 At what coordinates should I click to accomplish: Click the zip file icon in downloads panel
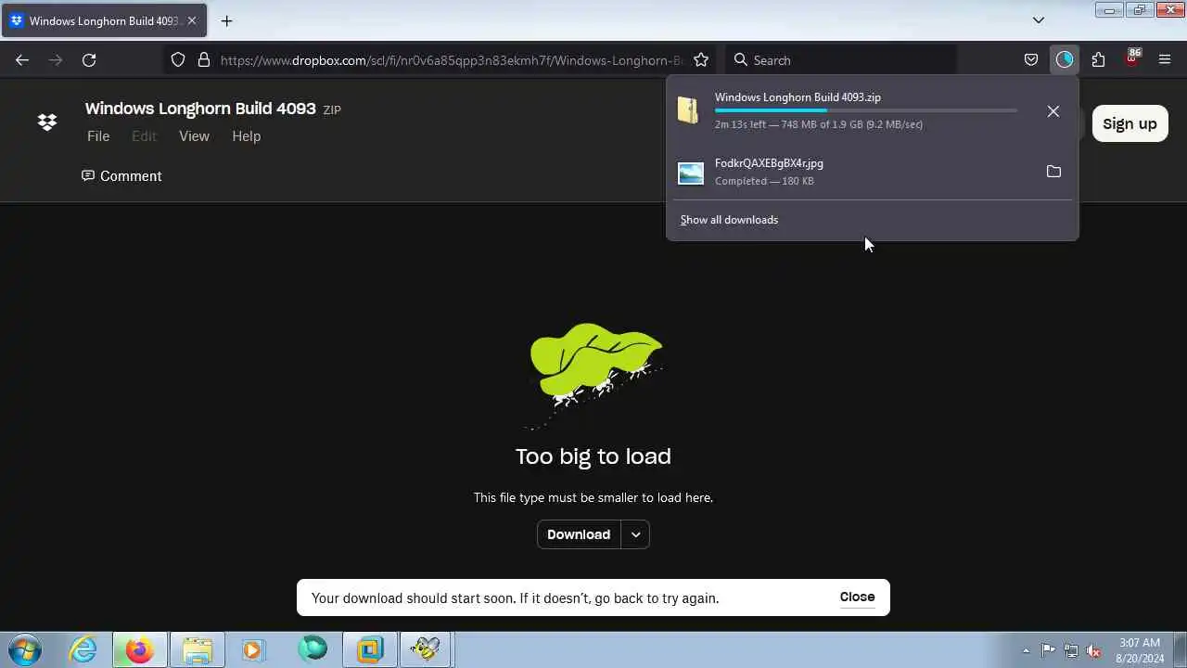pos(688,110)
